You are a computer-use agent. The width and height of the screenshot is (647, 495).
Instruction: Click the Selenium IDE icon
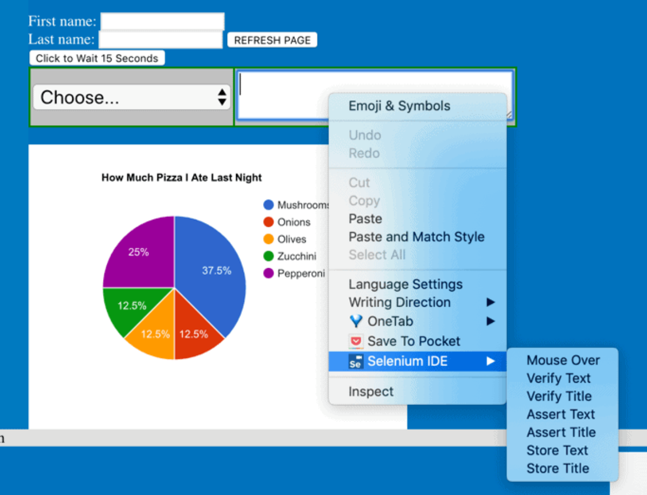(356, 361)
